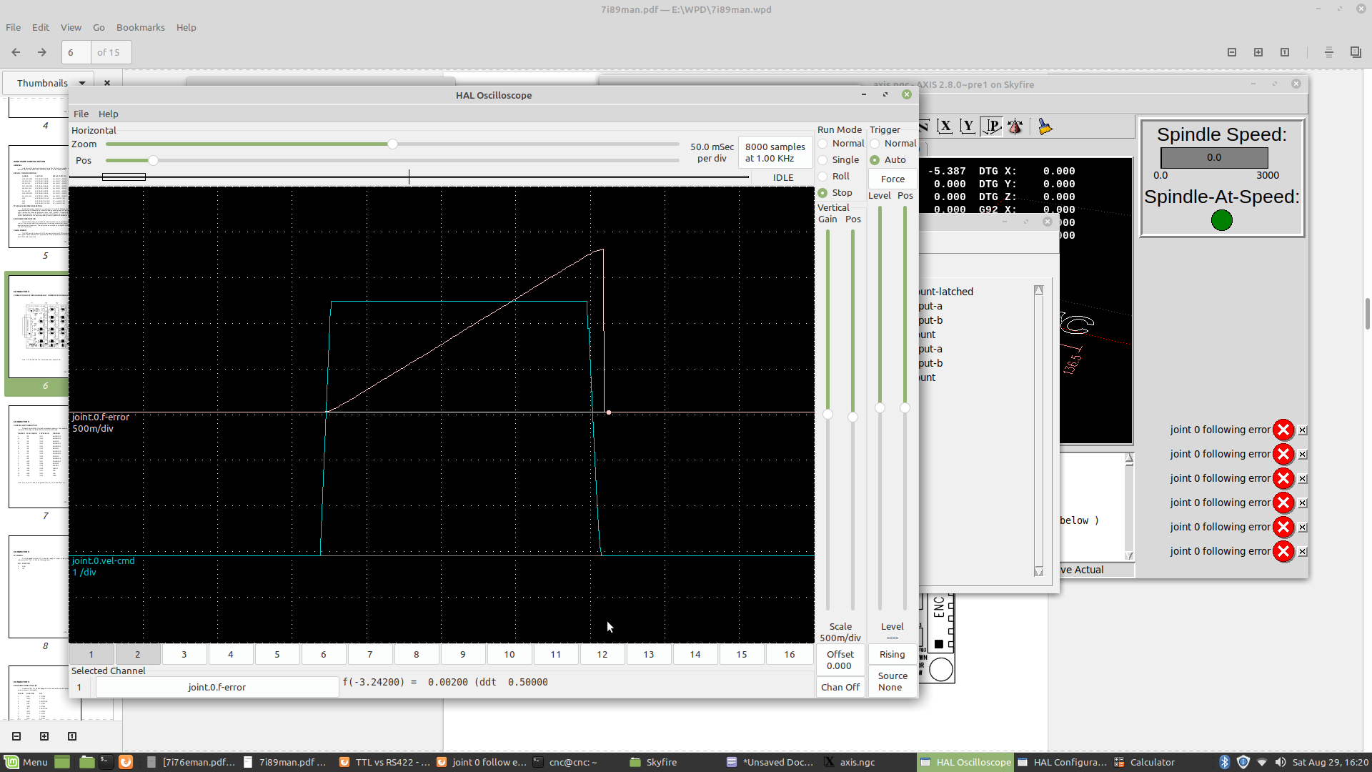Switch to Calculator in the taskbar
The width and height of the screenshot is (1372, 772).
(1144, 762)
